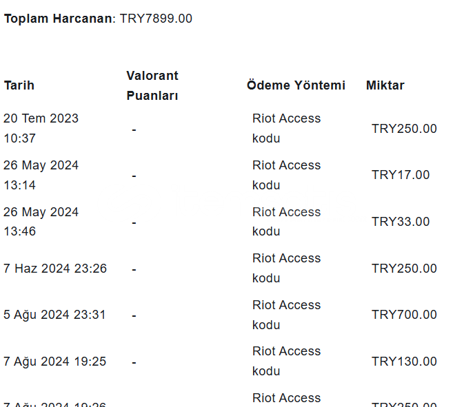Click the TRY17.00 amount
This screenshot has height=407, width=464.
401,175
